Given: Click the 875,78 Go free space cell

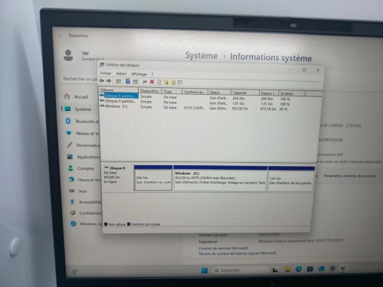Looking at the screenshot, I should point(268,109).
